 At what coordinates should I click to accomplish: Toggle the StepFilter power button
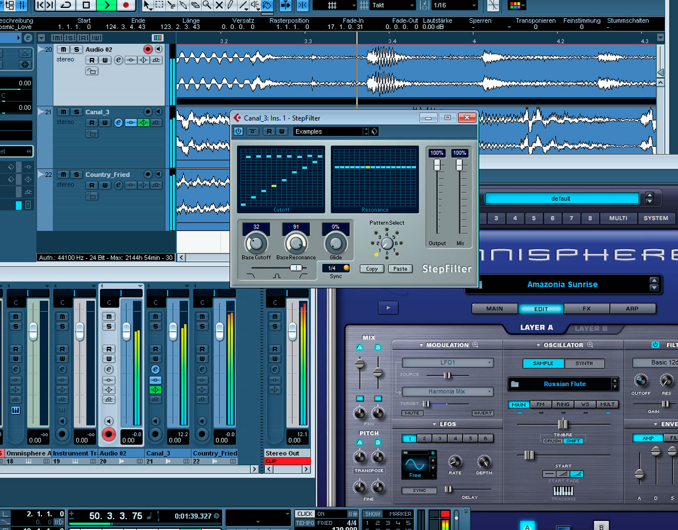238,131
